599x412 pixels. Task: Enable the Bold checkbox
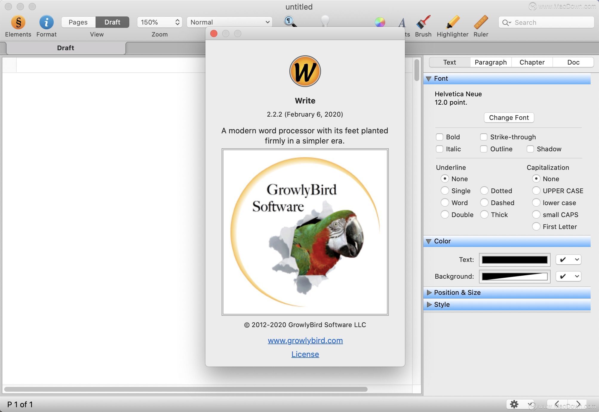click(x=439, y=137)
